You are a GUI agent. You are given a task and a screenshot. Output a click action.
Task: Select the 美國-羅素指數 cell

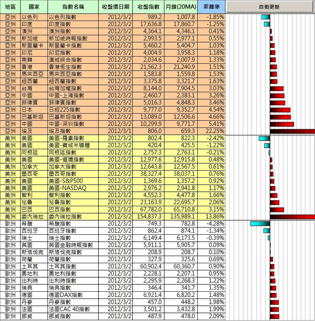[73, 138]
